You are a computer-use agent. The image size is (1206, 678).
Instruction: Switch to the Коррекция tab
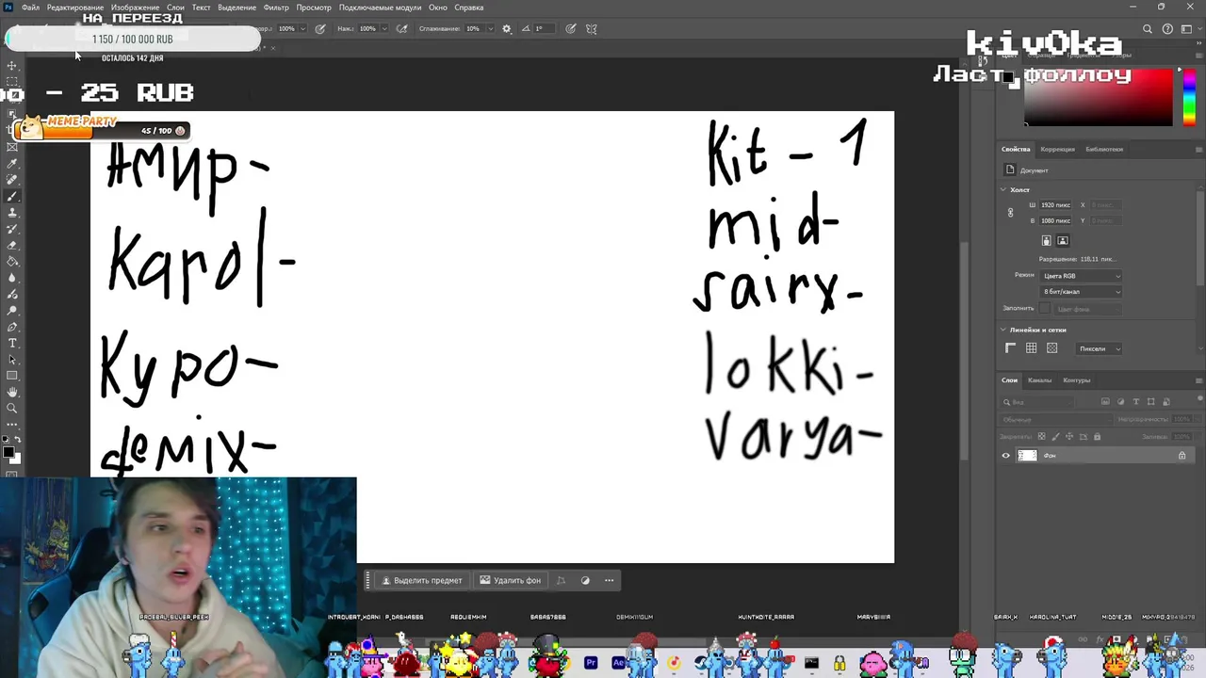1057,149
